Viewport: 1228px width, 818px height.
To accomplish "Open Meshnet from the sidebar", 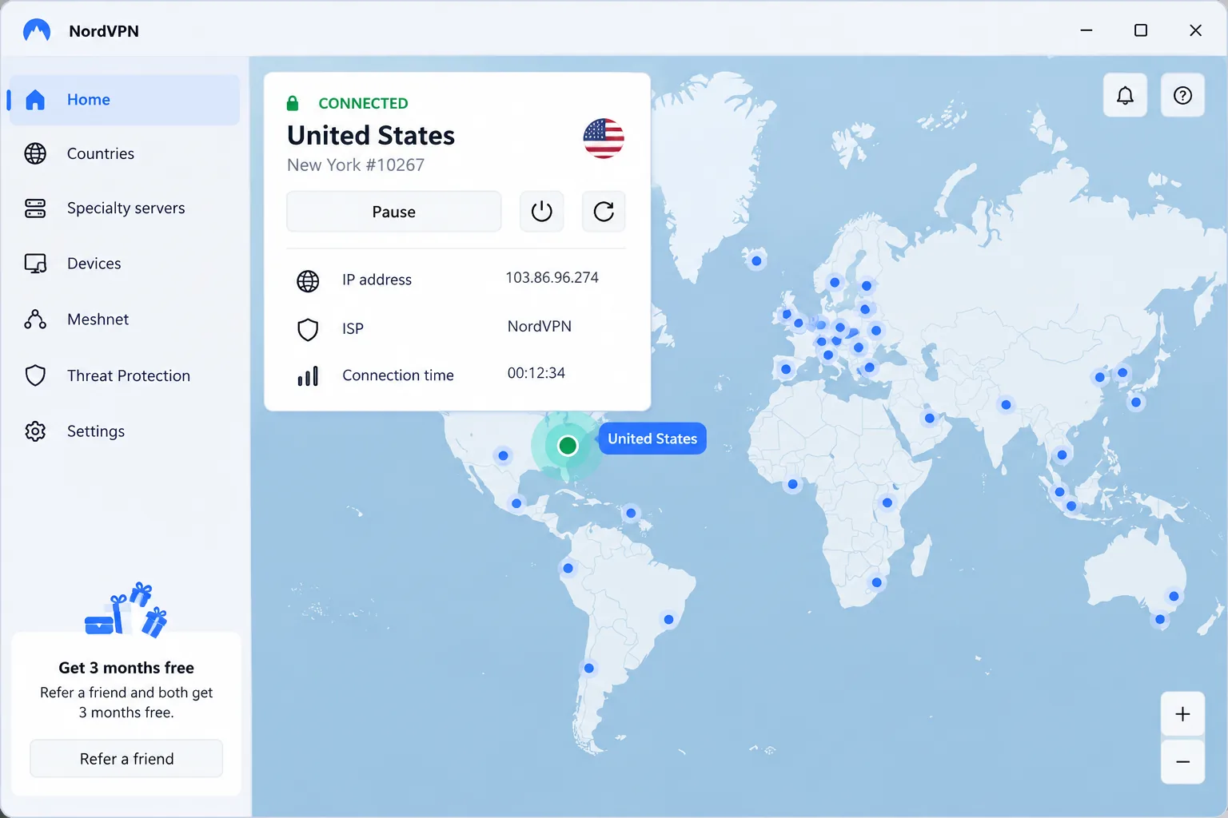I will (125, 320).
